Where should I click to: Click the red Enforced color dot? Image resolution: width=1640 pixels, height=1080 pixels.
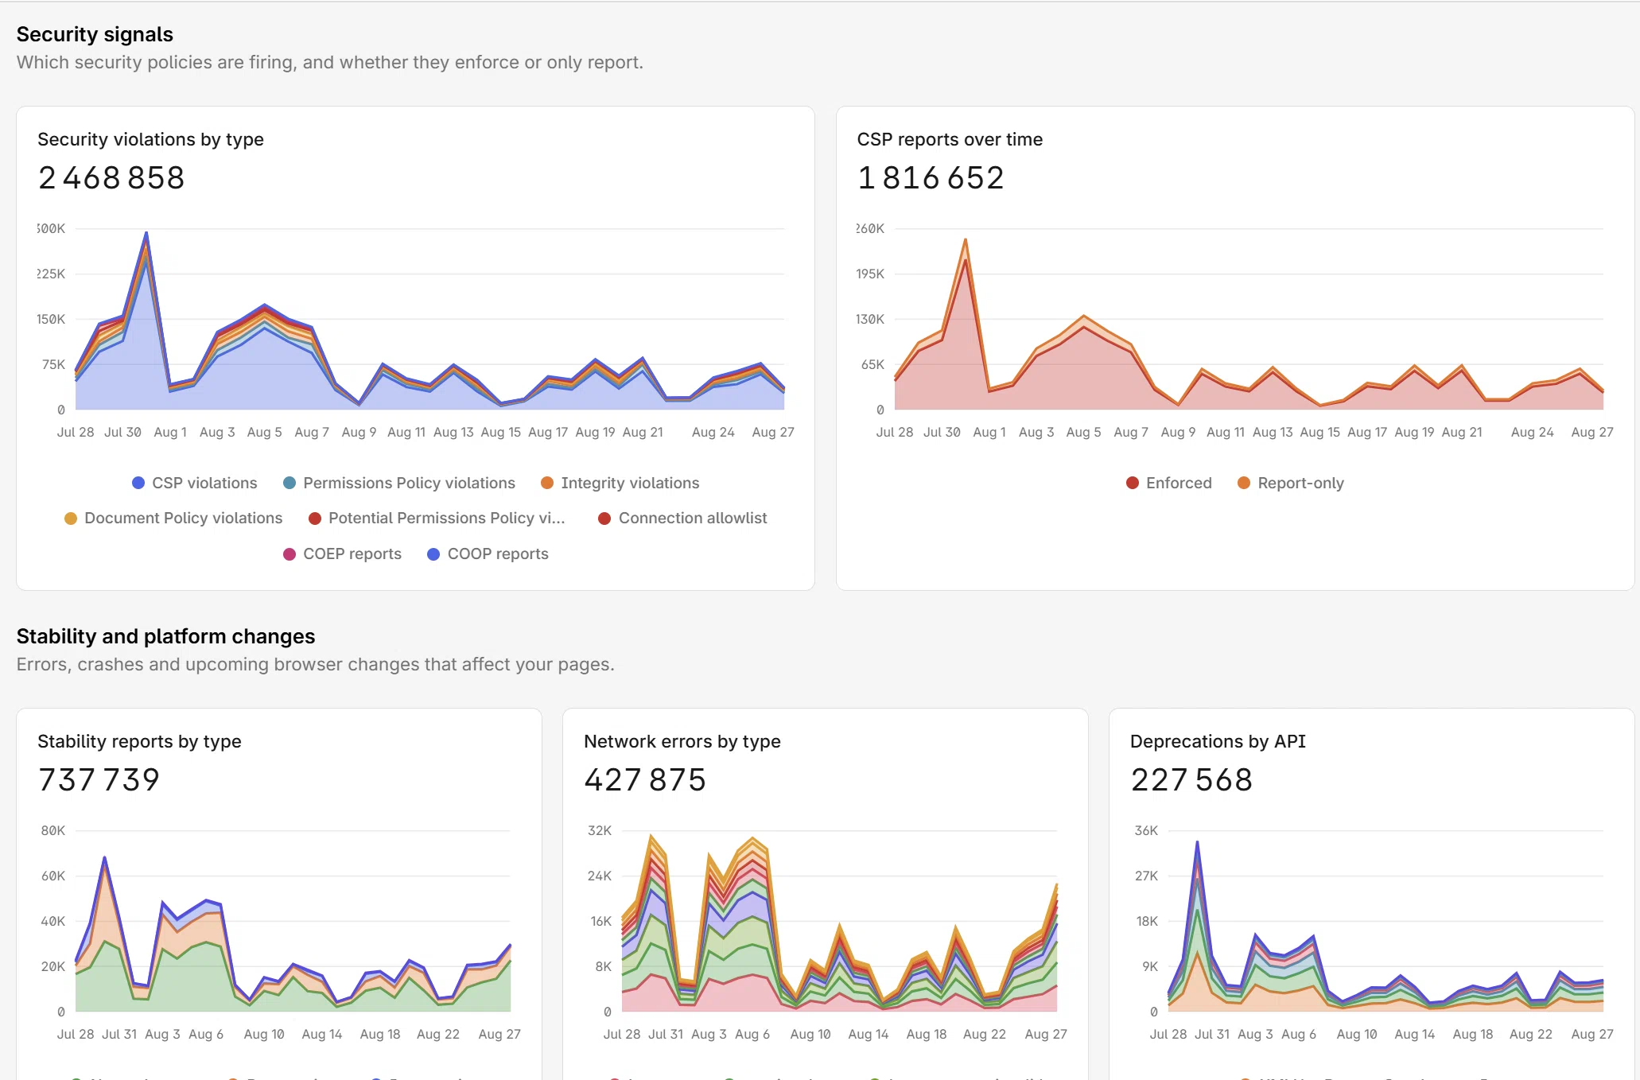coord(1133,483)
